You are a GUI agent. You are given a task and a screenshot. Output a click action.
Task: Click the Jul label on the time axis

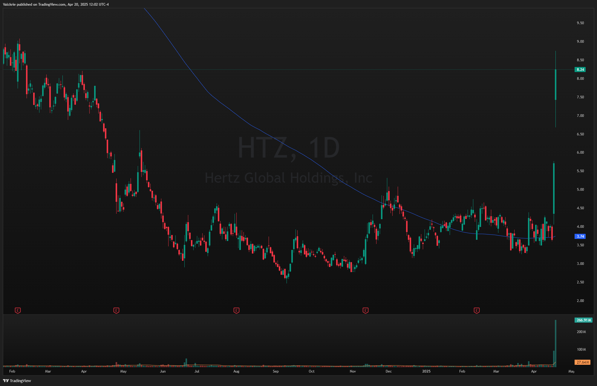(197, 371)
